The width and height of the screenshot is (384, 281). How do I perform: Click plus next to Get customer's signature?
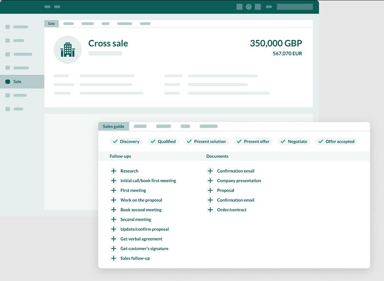coord(114,248)
